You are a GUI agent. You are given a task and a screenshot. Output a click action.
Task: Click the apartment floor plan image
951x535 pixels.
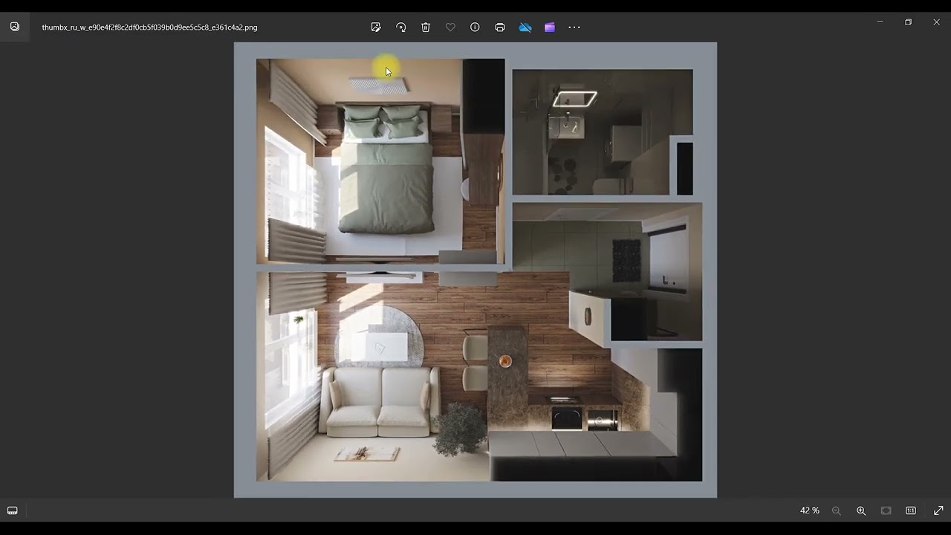tap(475, 270)
